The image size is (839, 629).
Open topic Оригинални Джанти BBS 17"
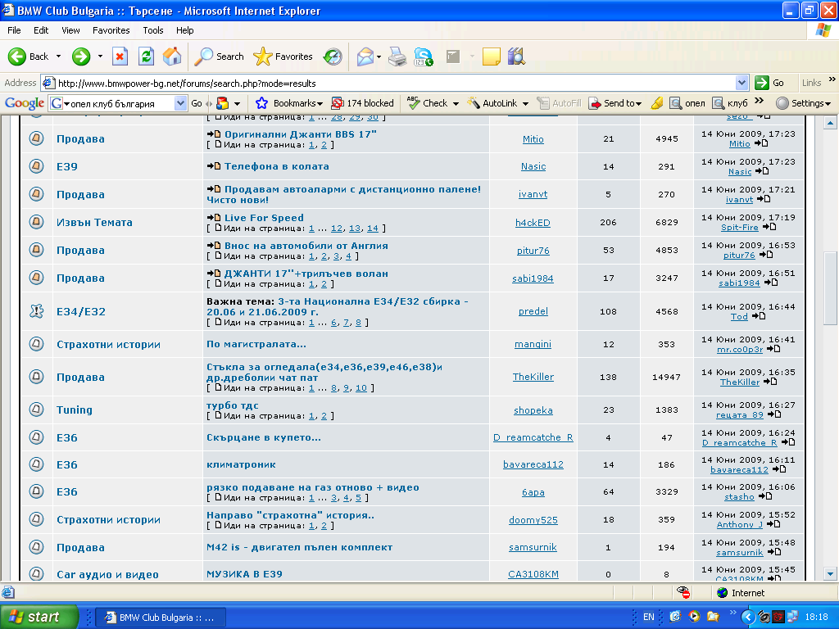click(300, 134)
